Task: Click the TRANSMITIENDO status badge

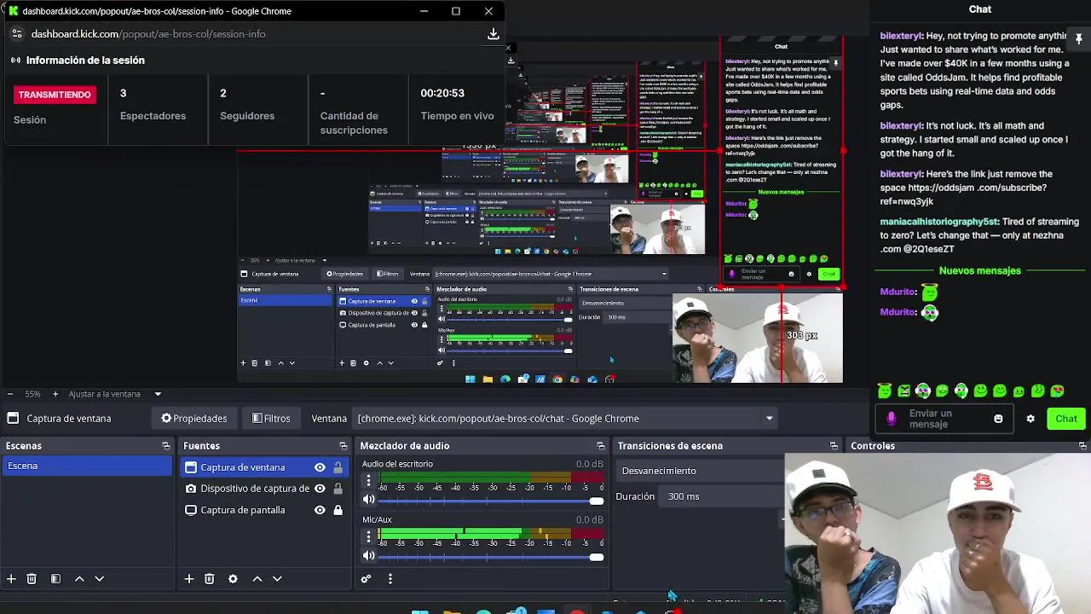Action: pyautogui.click(x=55, y=95)
